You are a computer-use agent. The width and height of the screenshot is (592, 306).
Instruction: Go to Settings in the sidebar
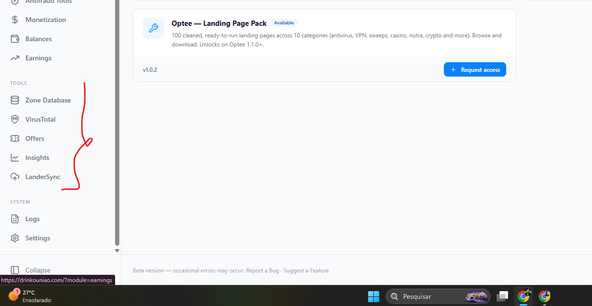click(37, 238)
